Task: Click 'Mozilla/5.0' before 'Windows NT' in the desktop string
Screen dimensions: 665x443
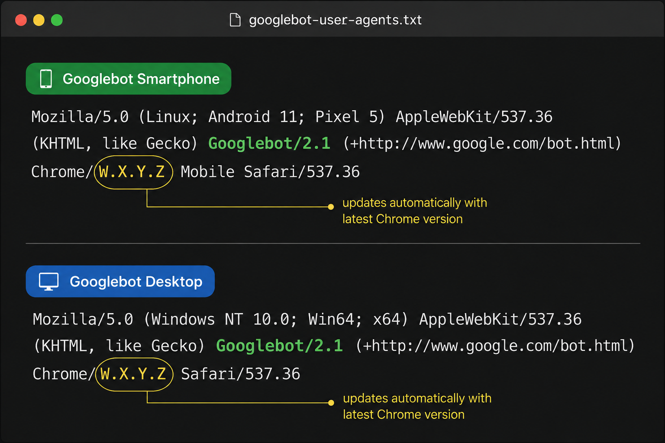Action: (83, 319)
